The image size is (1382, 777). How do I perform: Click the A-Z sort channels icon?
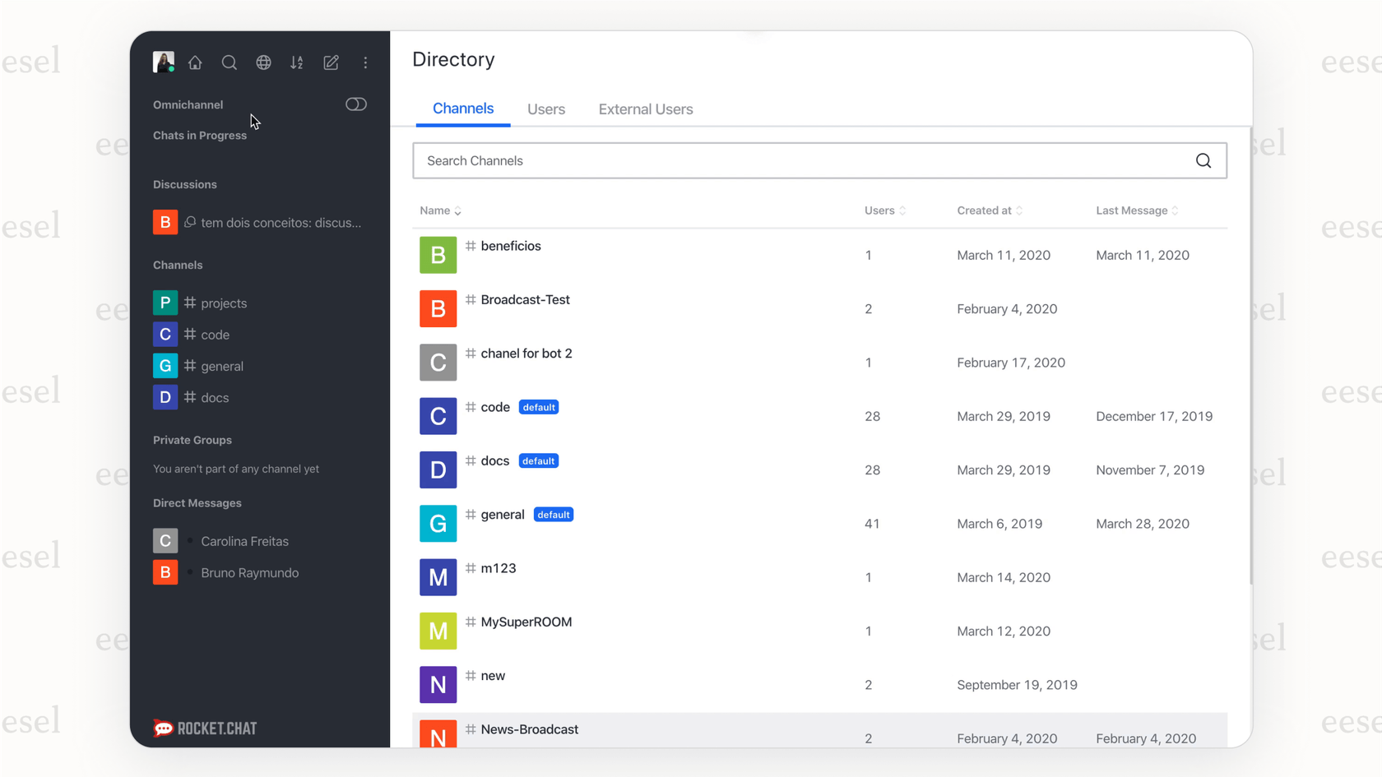tap(297, 62)
